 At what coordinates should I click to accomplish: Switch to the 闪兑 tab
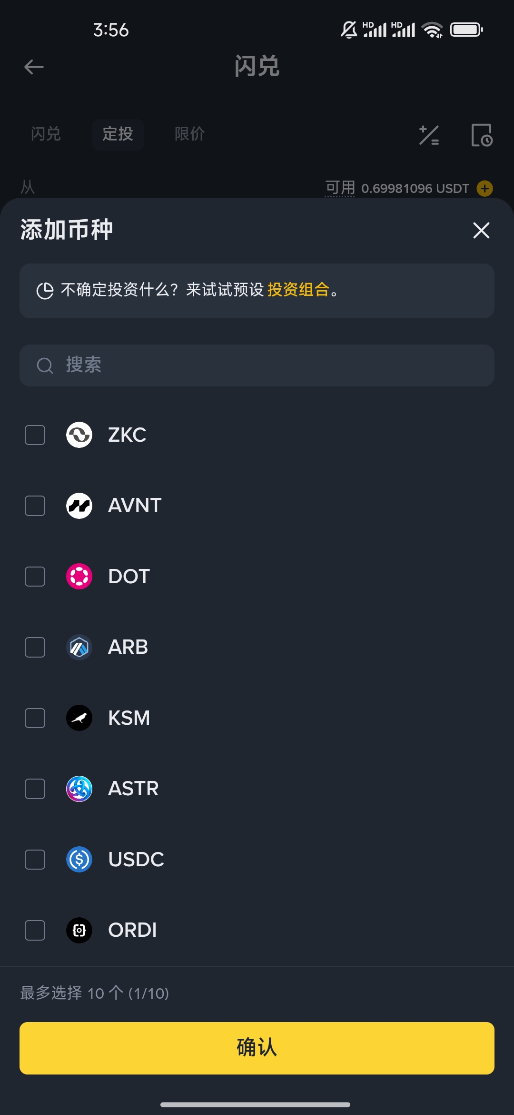tap(46, 134)
